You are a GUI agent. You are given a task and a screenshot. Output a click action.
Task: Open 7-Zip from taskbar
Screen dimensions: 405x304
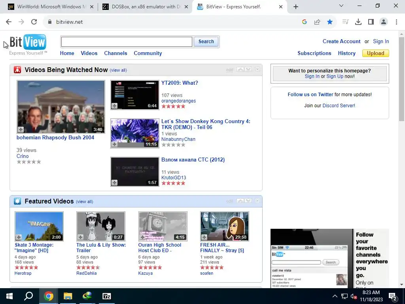click(x=107, y=296)
